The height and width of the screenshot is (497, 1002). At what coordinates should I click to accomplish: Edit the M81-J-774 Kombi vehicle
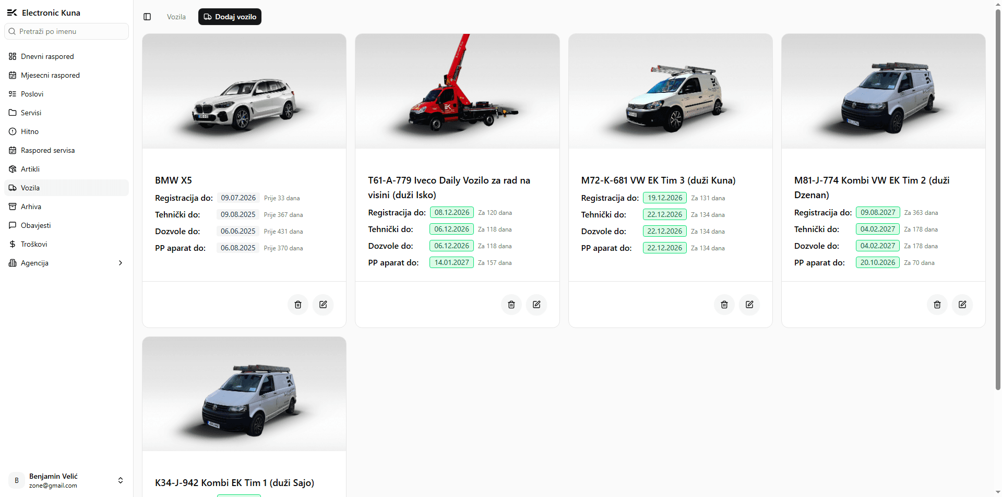click(962, 305)
